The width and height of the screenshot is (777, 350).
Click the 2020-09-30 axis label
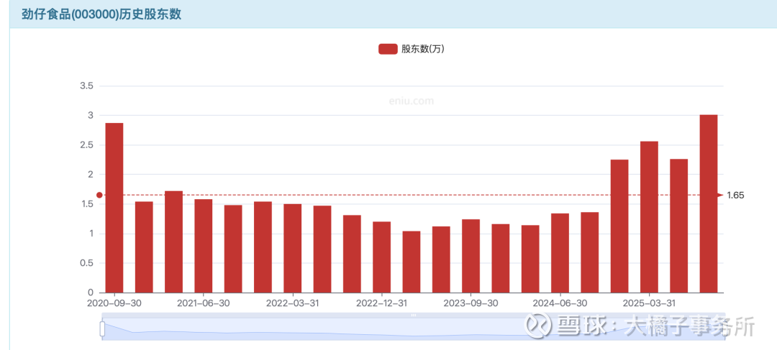(114, 303)
